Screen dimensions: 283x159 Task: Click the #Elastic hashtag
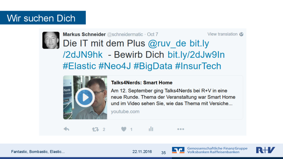[79, 66]
